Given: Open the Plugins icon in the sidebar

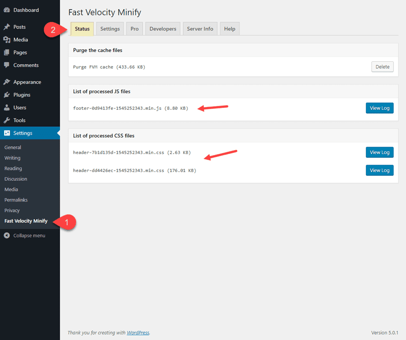Looking at the screenshot, I should pos(6,95).
